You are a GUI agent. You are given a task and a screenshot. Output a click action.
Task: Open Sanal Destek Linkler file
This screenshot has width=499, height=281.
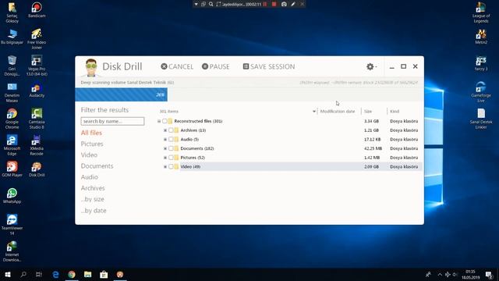tap(481, 119)
